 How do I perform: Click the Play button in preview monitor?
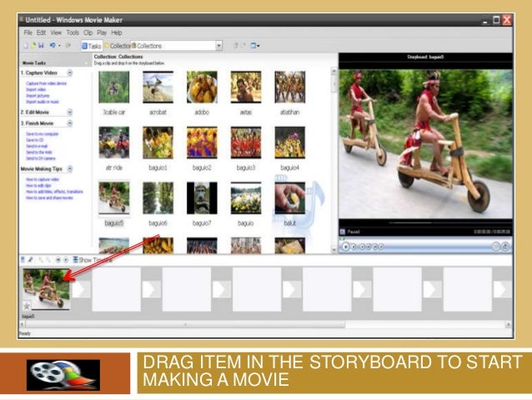[x=345, y=246]
